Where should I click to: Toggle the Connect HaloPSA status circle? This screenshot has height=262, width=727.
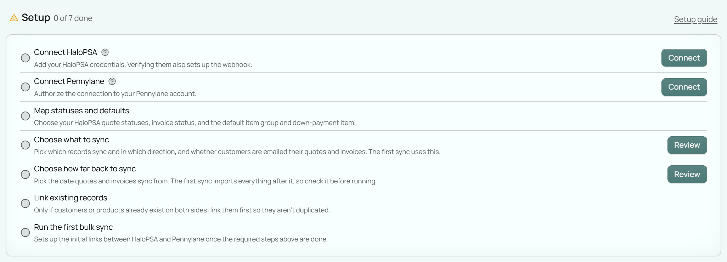26,58
